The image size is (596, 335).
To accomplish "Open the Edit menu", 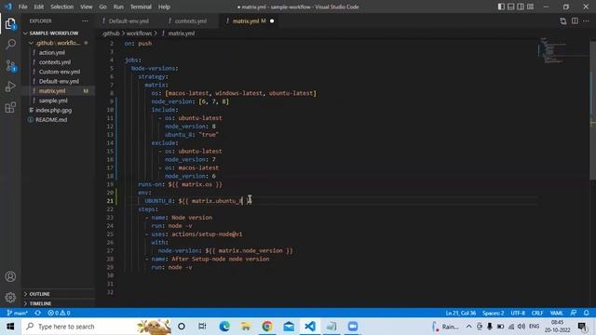I will 39,7.
